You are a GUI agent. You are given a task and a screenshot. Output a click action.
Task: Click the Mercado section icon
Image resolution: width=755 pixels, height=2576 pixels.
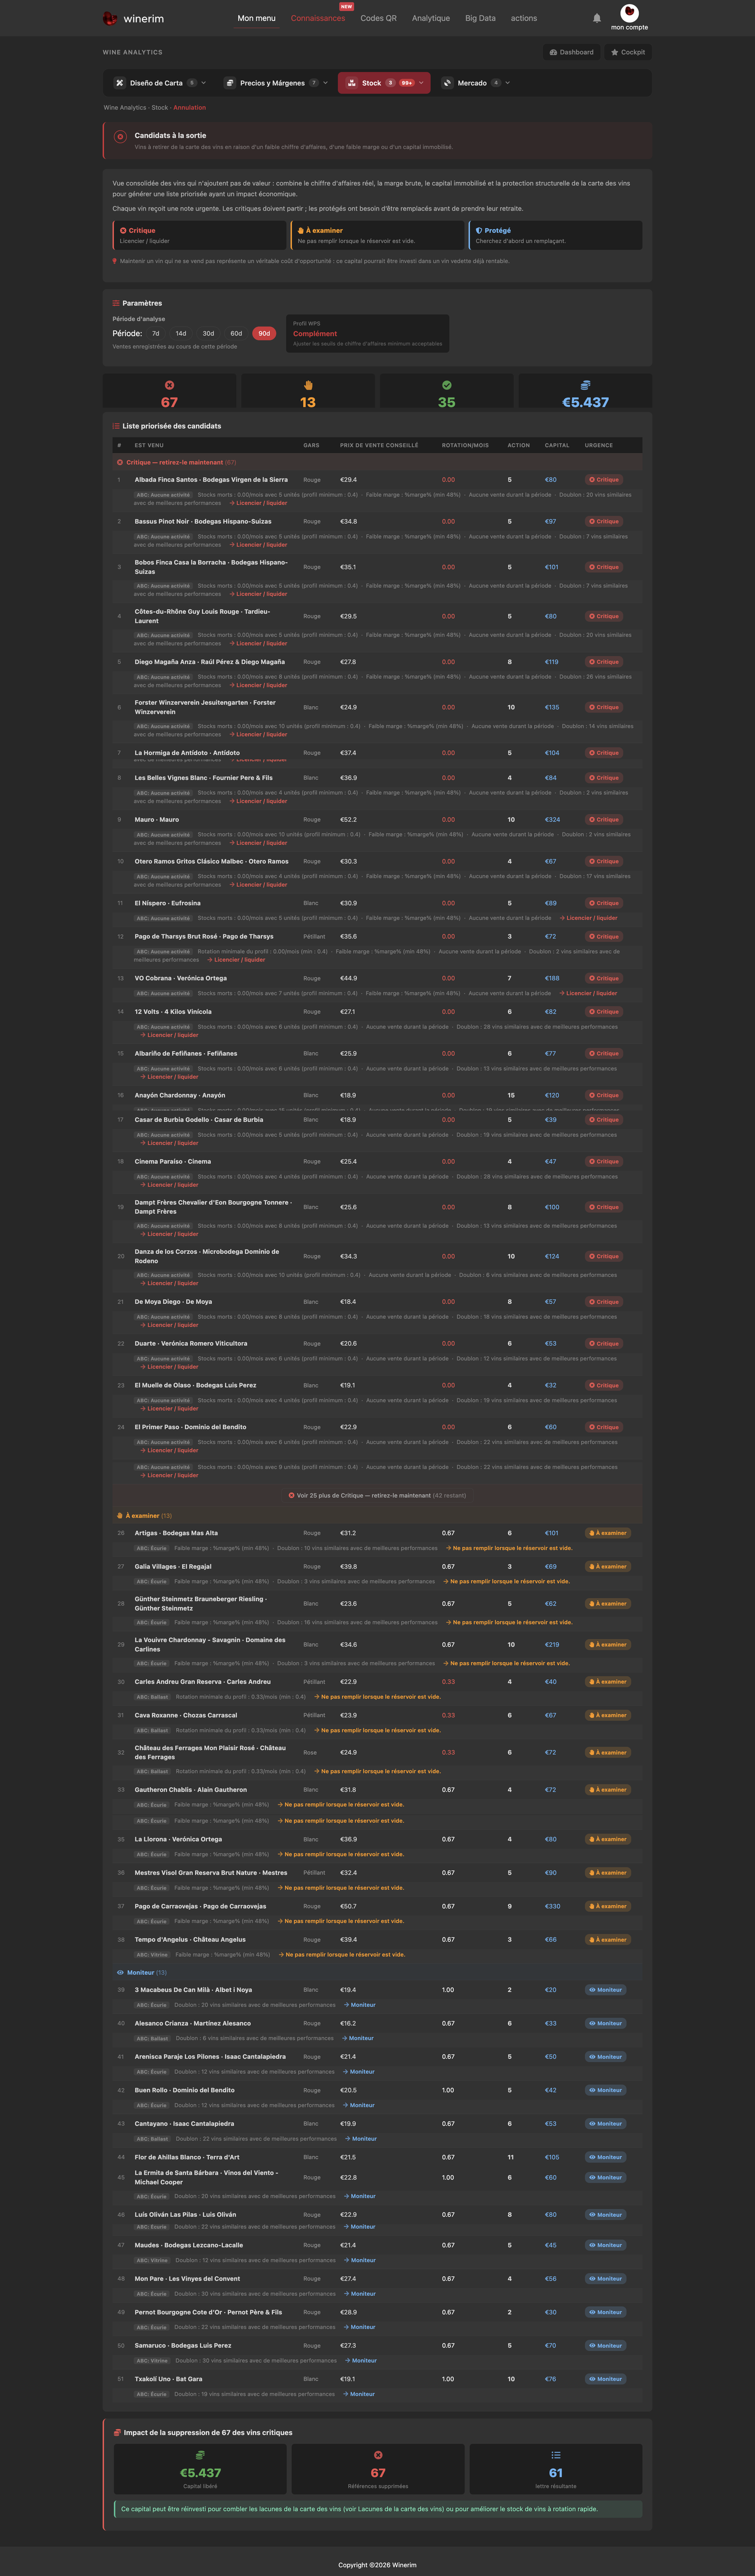coord(448,83)
